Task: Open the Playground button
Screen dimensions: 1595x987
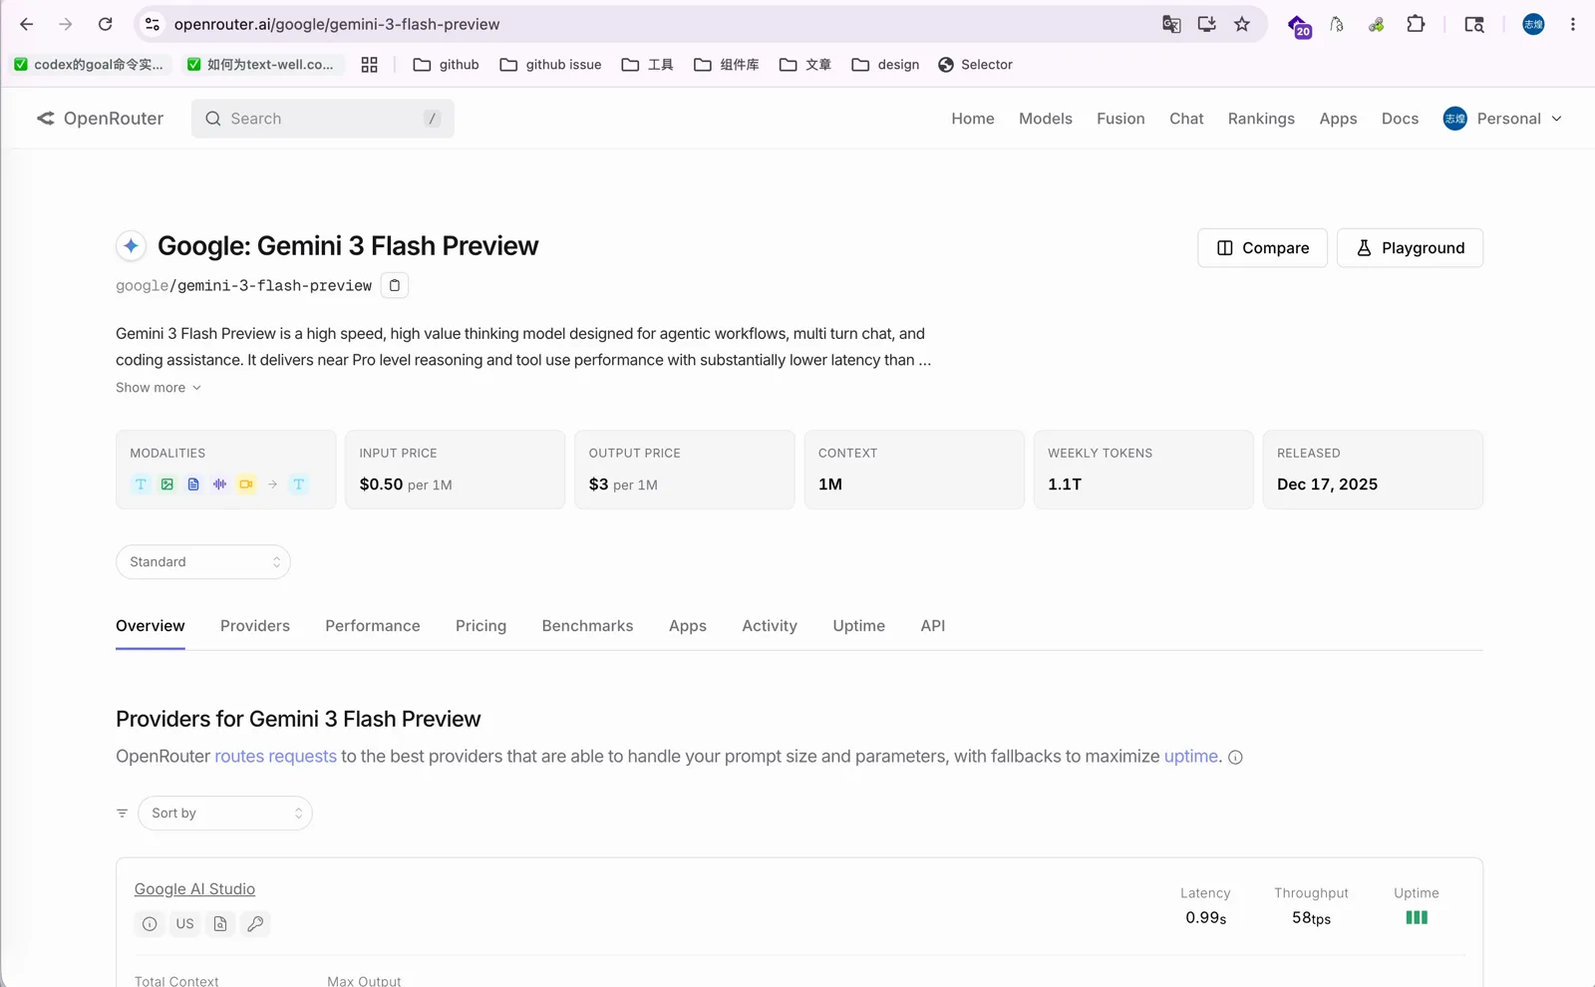Action: coord(1410,248)
